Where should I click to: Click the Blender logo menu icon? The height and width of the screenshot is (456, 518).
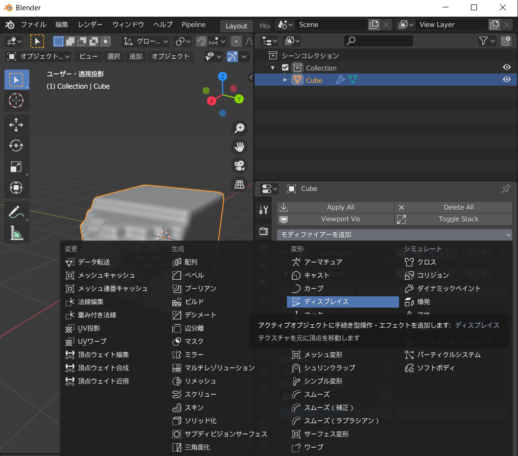pyautogui.click(x=10, y=25)
